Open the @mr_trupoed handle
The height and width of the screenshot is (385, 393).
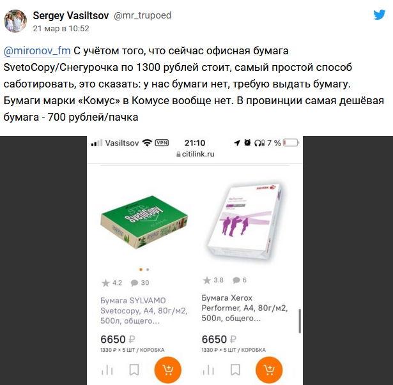click(143, 15)
